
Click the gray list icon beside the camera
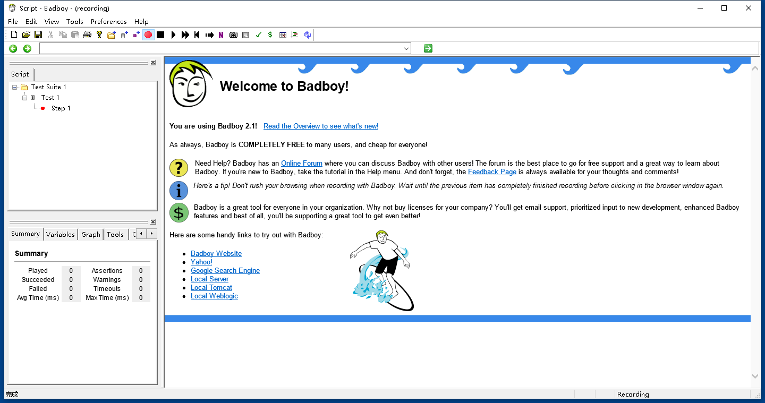pos(245,35)
